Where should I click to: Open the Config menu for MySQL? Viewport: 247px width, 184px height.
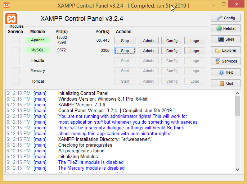pos(172,51)
